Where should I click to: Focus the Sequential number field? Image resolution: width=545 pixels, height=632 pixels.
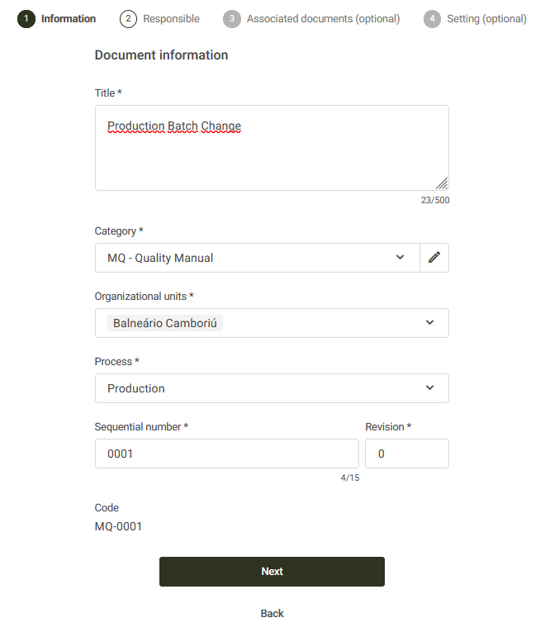[x=227, y=454]
